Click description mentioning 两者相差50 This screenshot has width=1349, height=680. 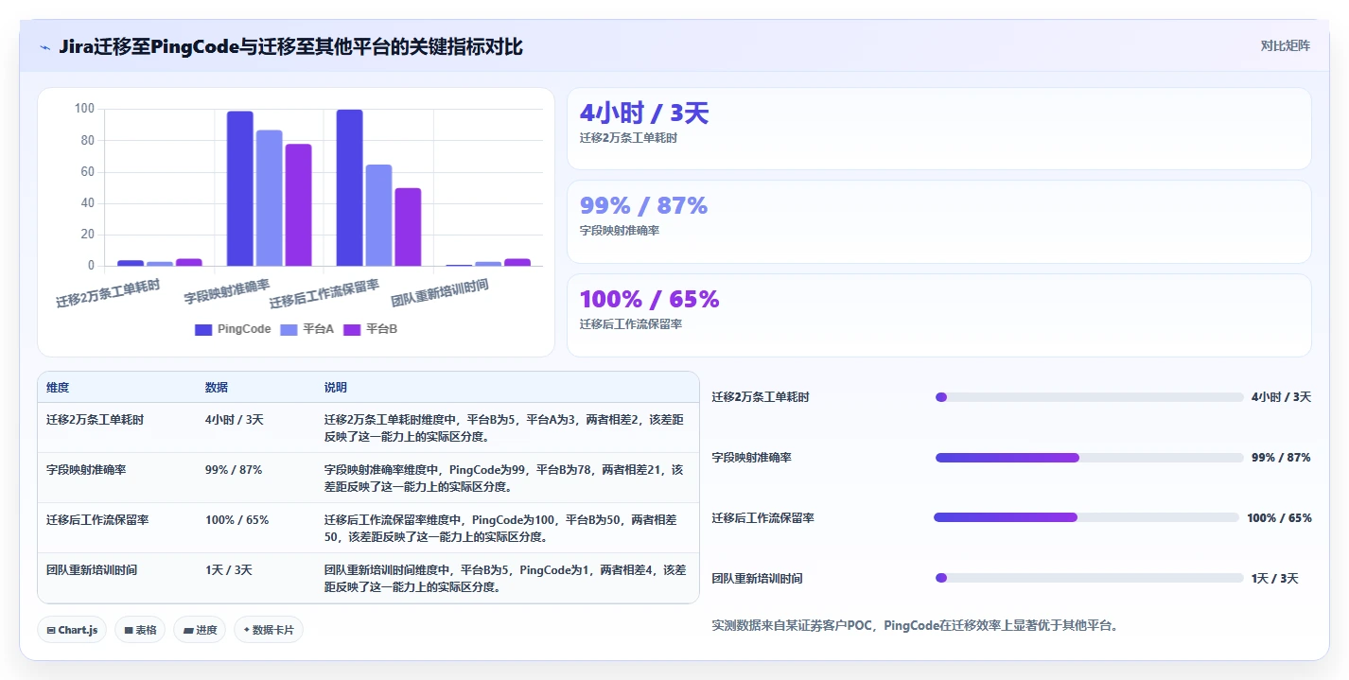501,528
